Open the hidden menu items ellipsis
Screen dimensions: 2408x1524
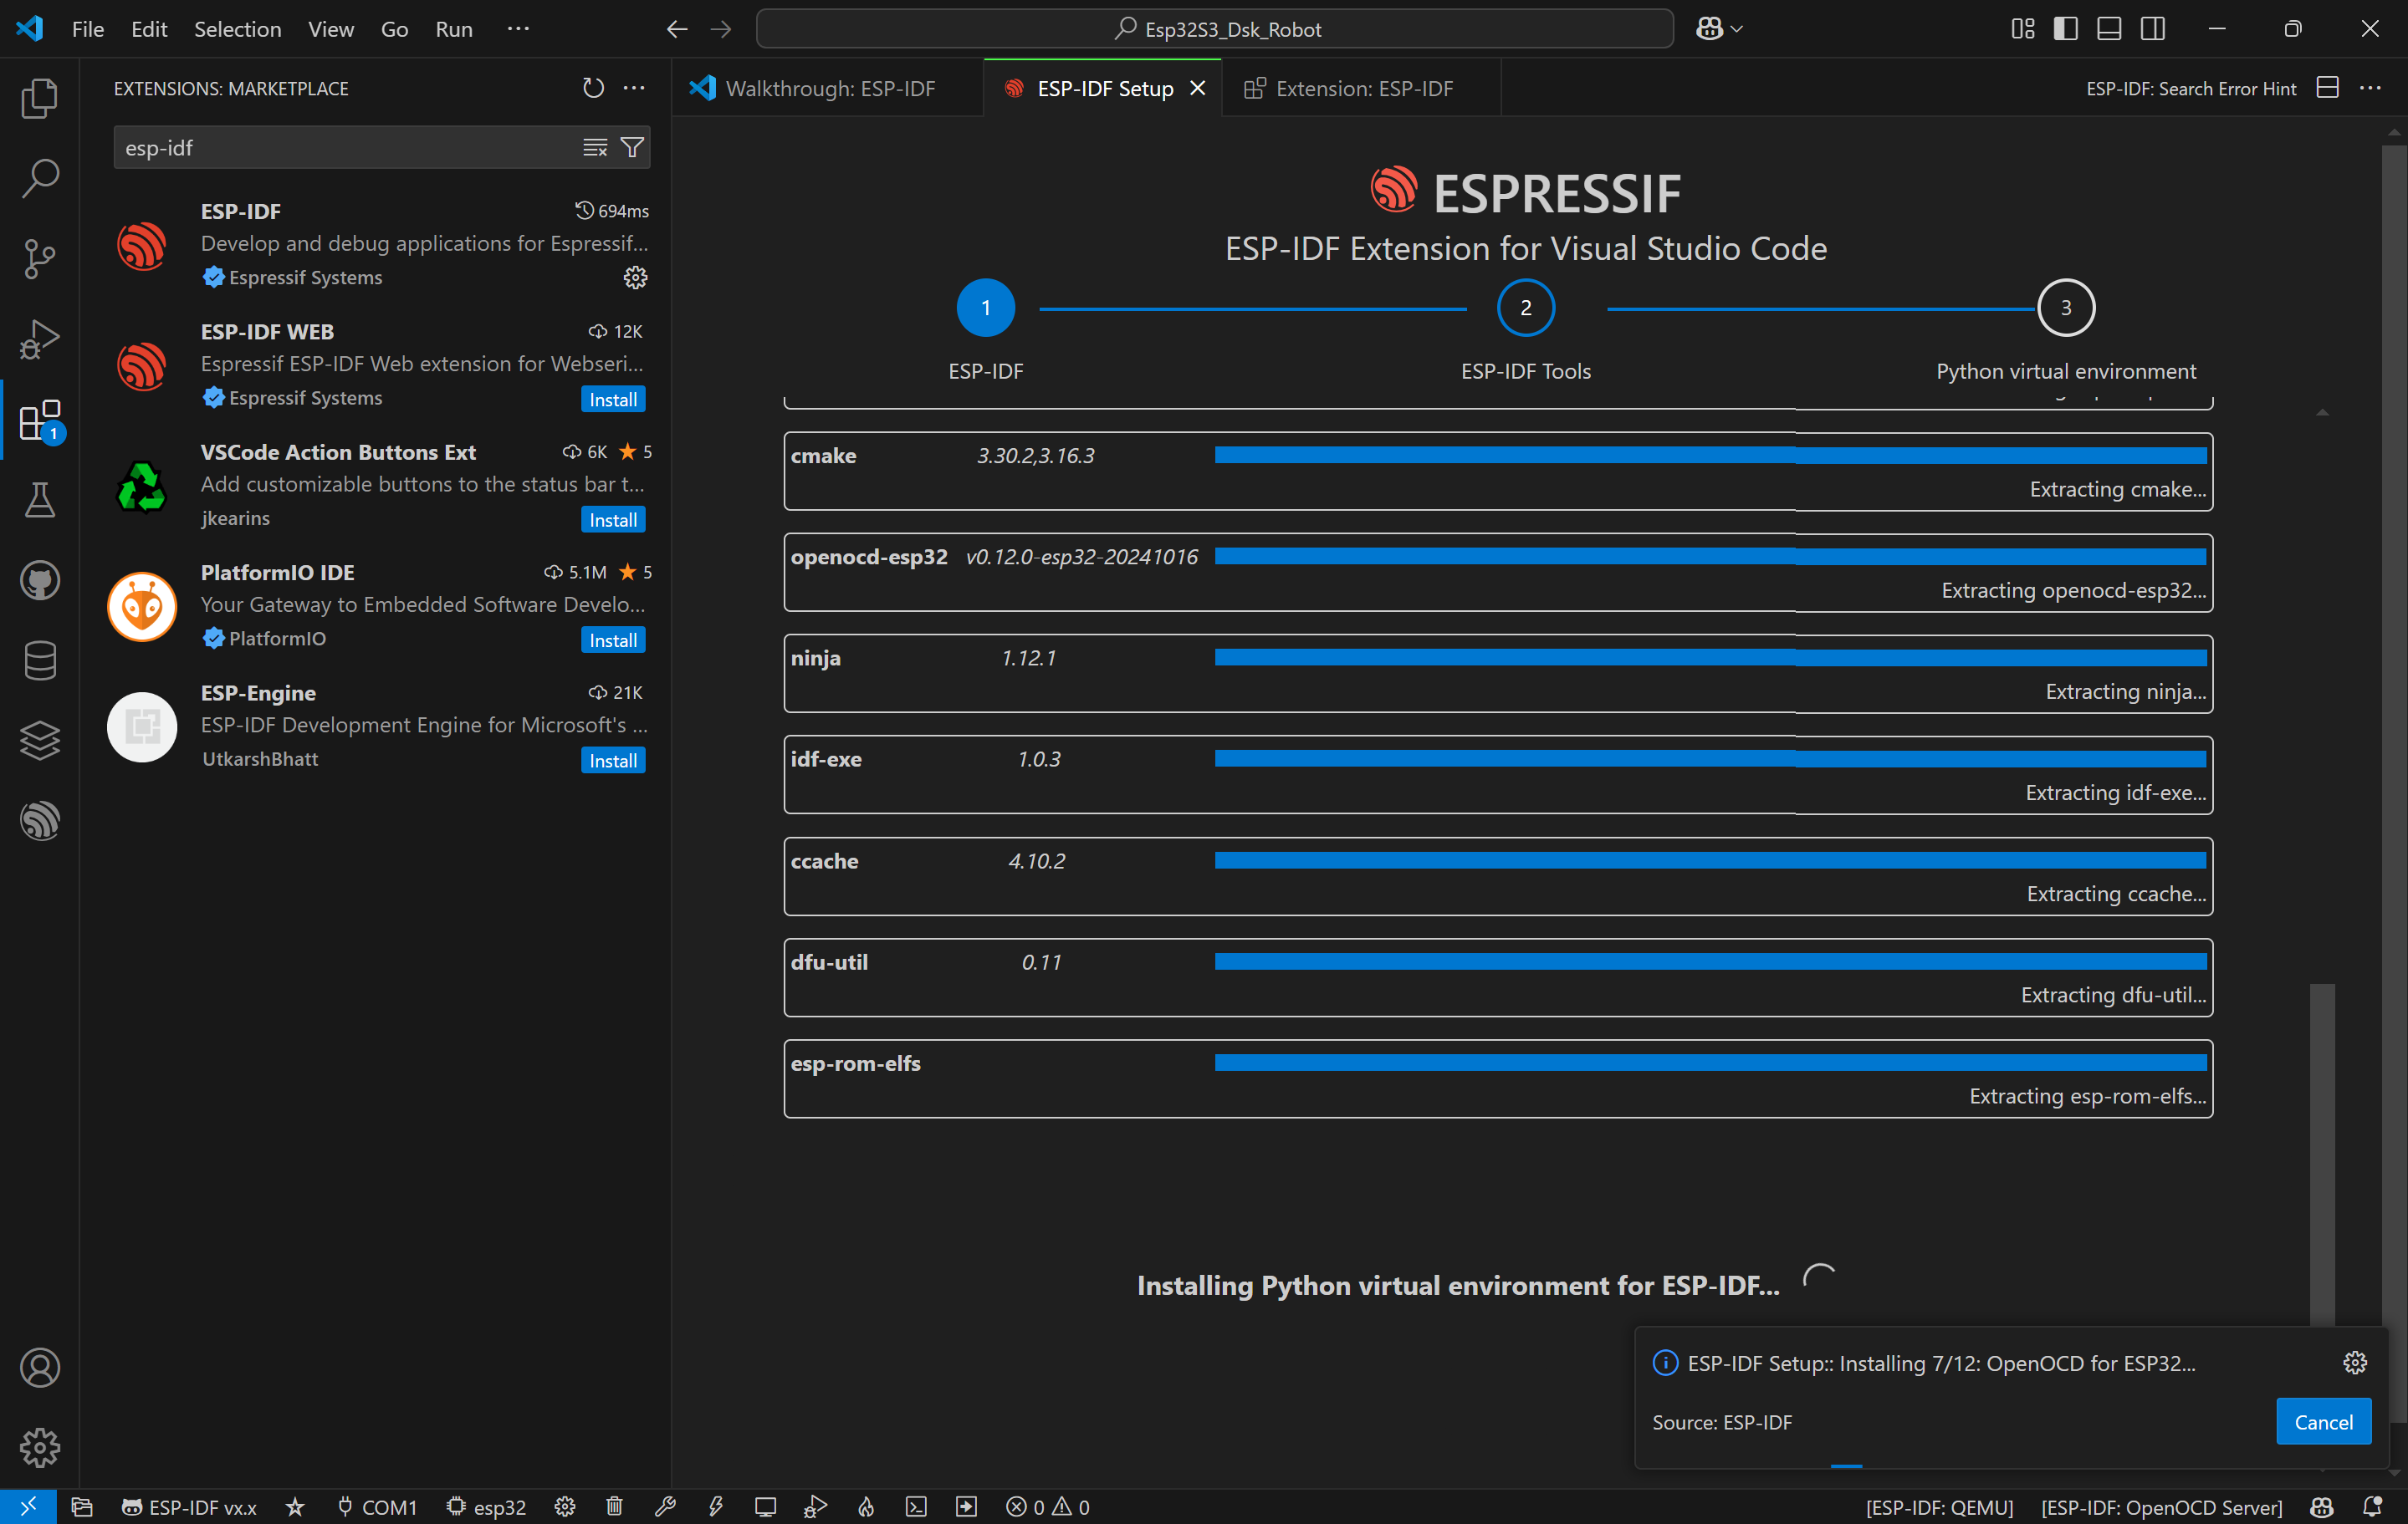518,29
